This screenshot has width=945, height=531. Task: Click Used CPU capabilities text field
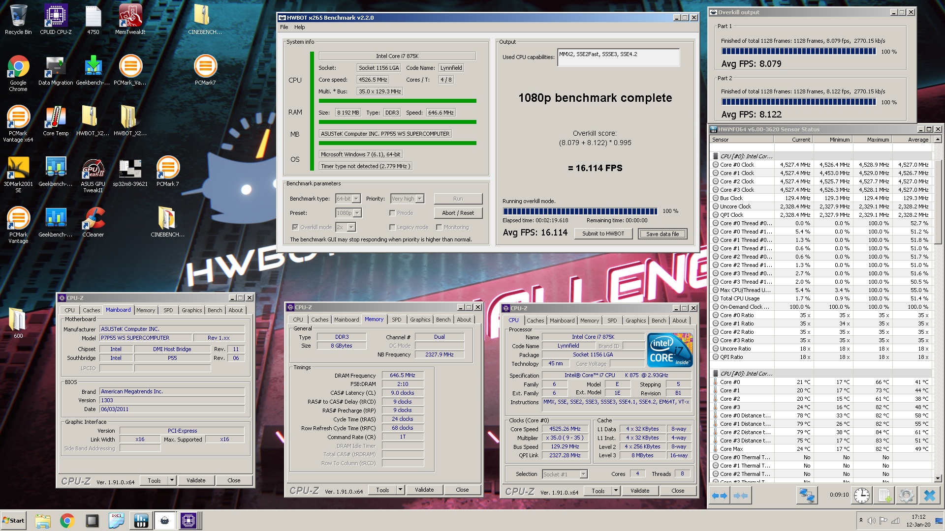618,57
